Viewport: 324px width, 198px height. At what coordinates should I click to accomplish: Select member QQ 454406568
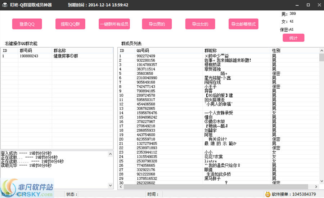click(146, 104)
